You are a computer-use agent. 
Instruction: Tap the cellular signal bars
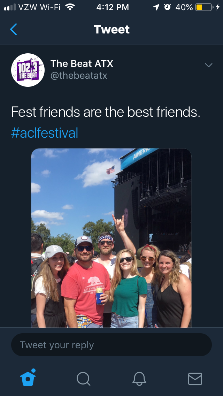pyautogui.click(x=10, y=7)
